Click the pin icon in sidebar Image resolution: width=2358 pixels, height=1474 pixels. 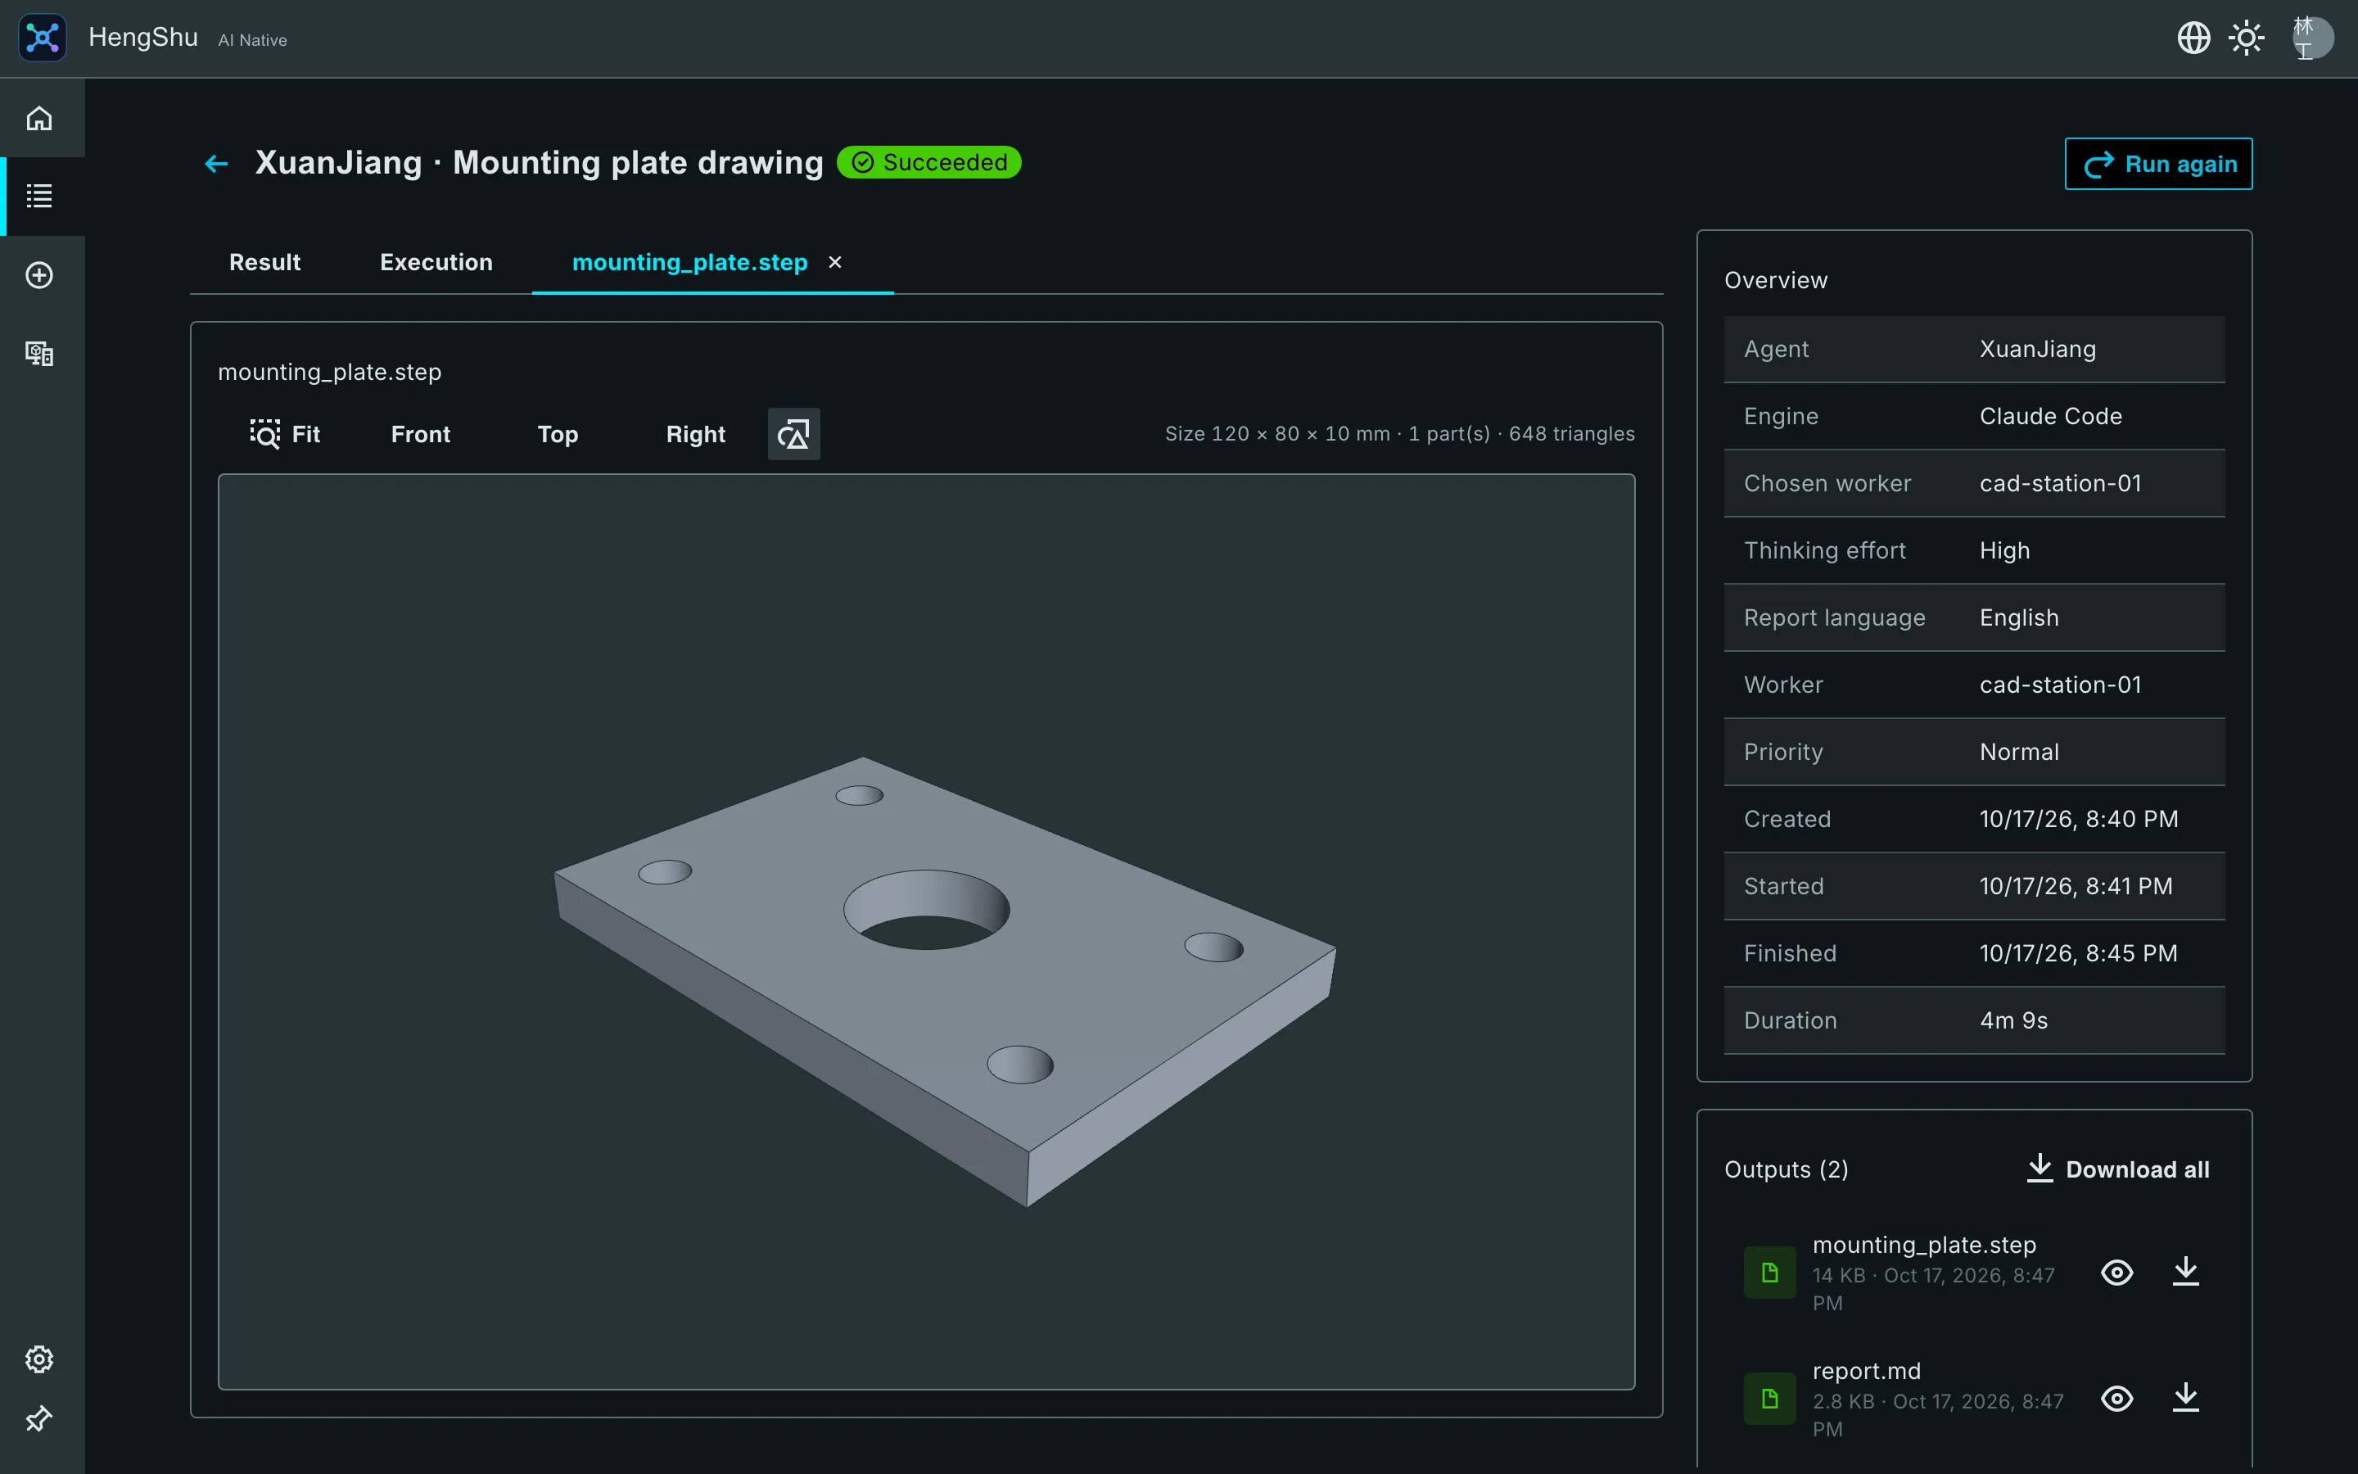coord(39,1418)
